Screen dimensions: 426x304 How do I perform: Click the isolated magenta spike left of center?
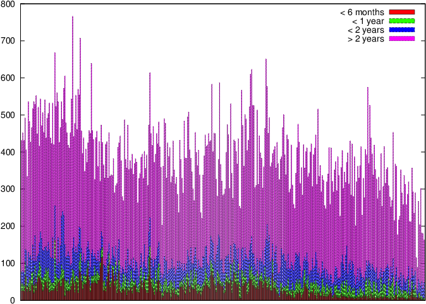coord(150,74)
